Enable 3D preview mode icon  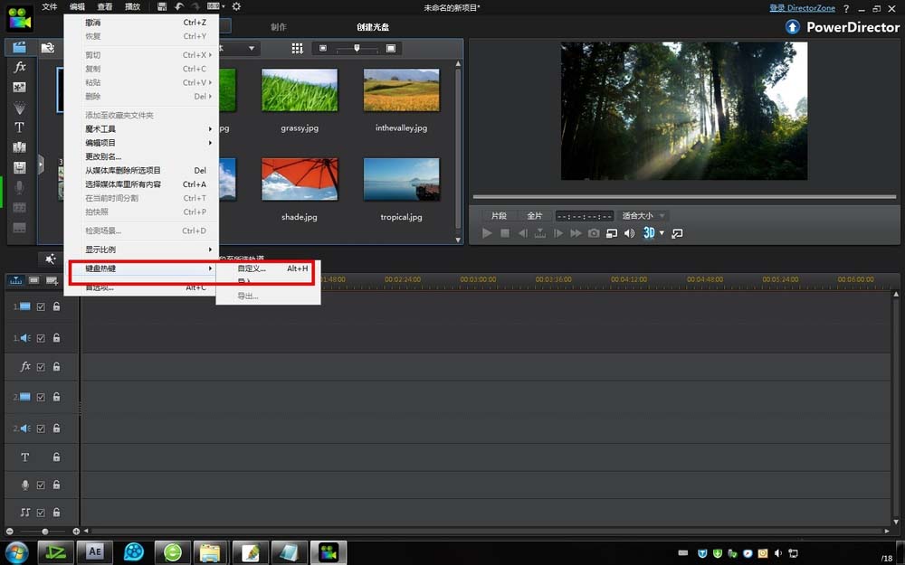649,233
